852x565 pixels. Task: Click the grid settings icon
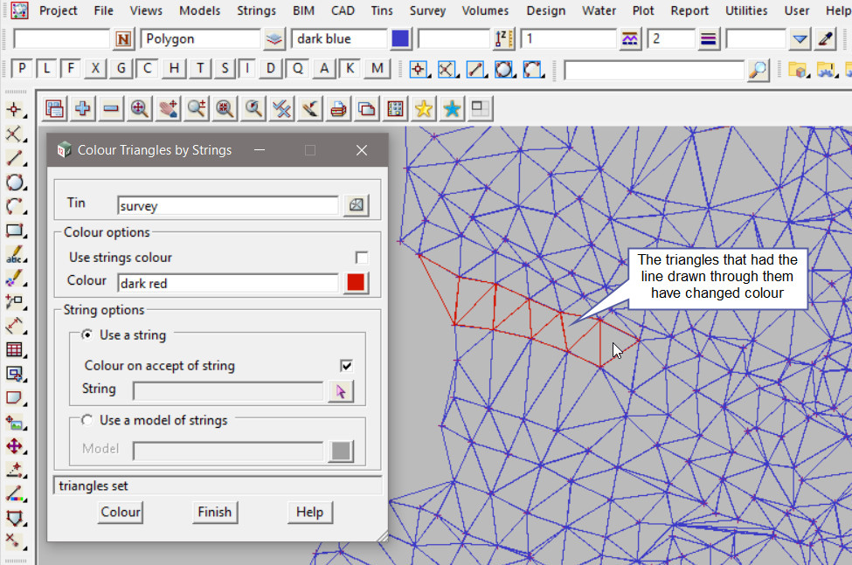395,109
